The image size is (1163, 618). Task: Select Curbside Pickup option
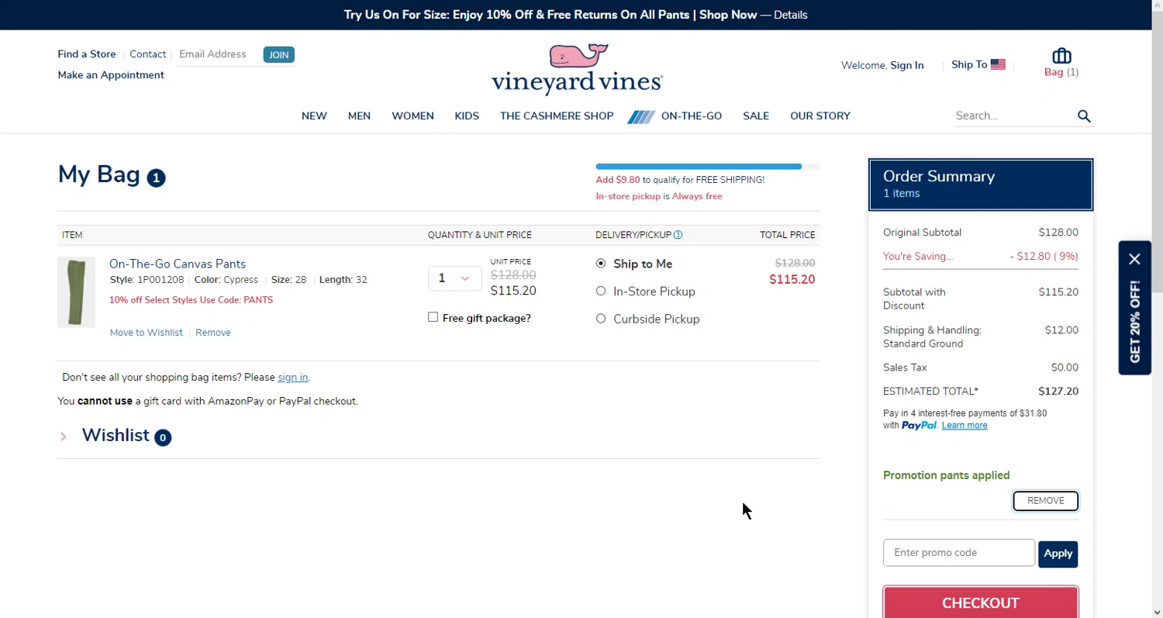[x=601, y=318]
